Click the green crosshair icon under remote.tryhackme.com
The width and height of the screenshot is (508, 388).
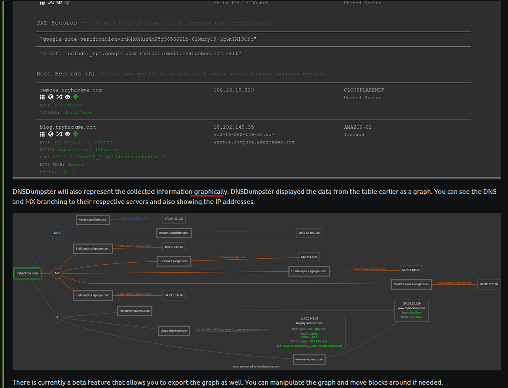point(76,97)
